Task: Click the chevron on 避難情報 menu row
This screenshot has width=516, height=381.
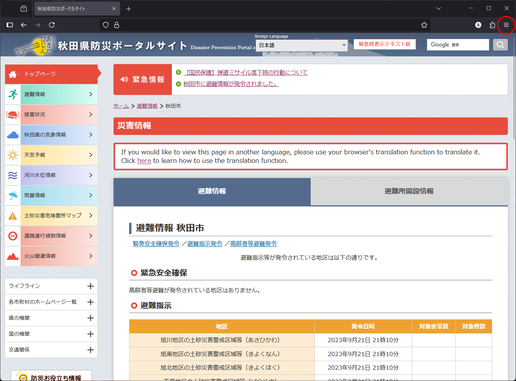Action: click(91, 94)
